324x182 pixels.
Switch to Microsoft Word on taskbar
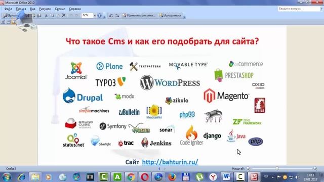226,177
